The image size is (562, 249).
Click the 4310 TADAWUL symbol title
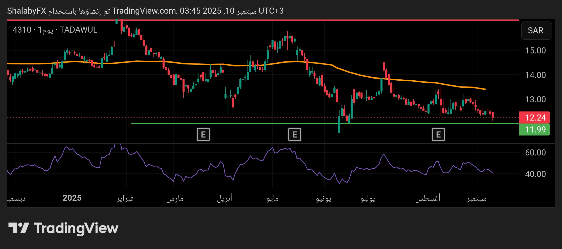coord(55,30)
